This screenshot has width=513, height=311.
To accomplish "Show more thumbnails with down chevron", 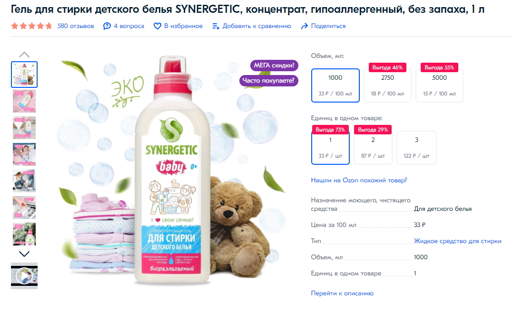I will pos(24,254).
